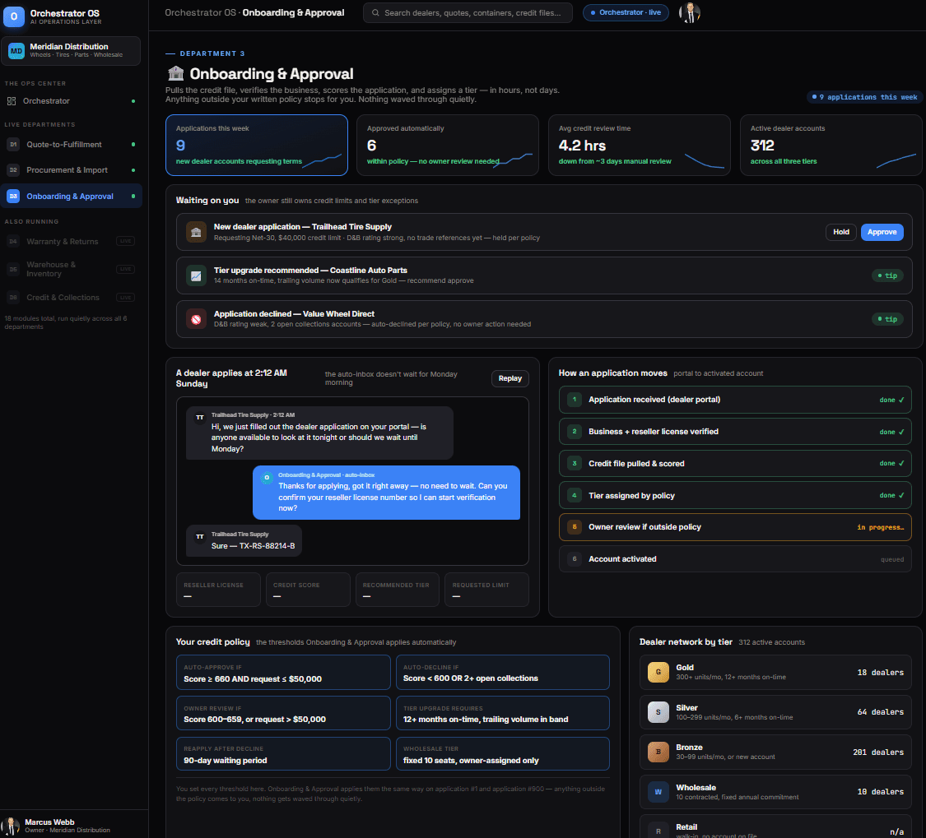The height and width of the screenshot is (838, 926).
Task: Replay the 2:12 AM dealer conversation
Action: (510, 378)
